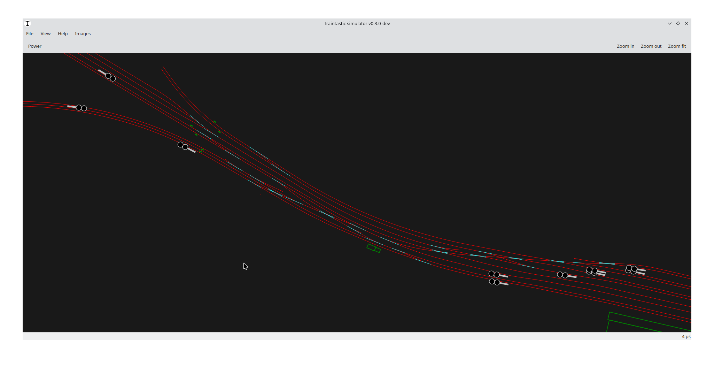Open the Help menu

63,33
